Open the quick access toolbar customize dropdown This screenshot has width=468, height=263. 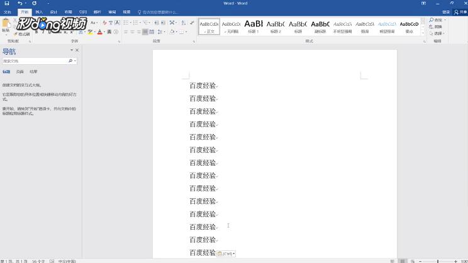point(48,3)
